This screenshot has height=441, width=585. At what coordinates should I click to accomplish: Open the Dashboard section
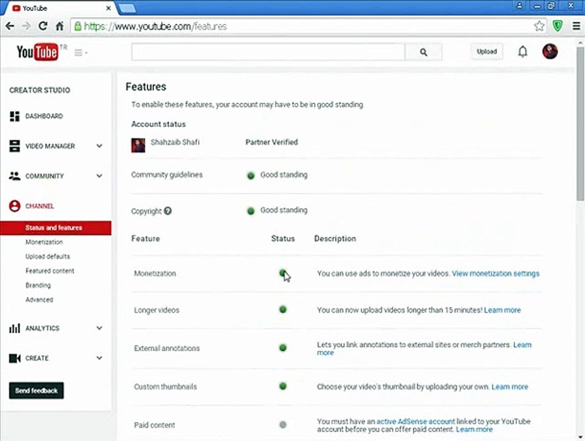(44, 116)
